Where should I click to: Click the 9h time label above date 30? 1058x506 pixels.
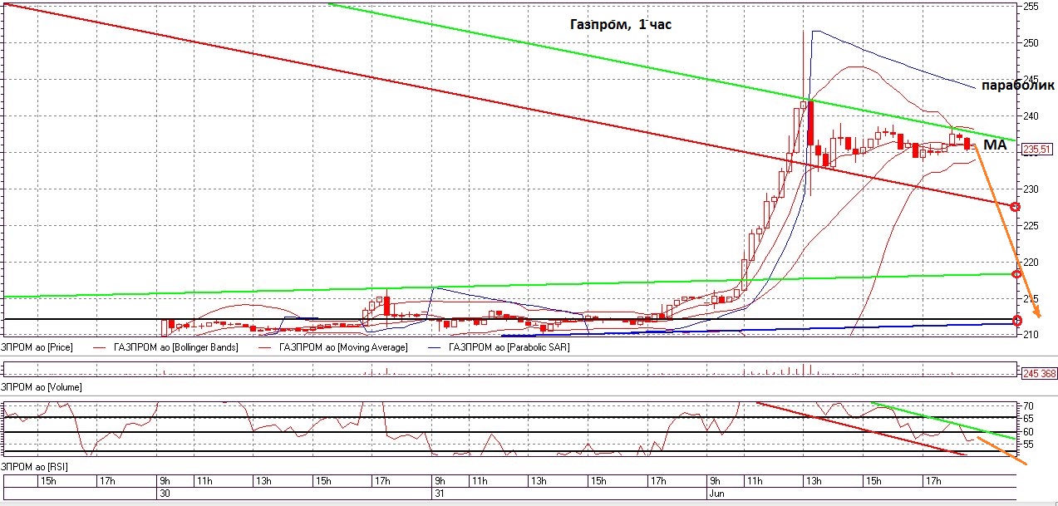click(x=165, y=480)
